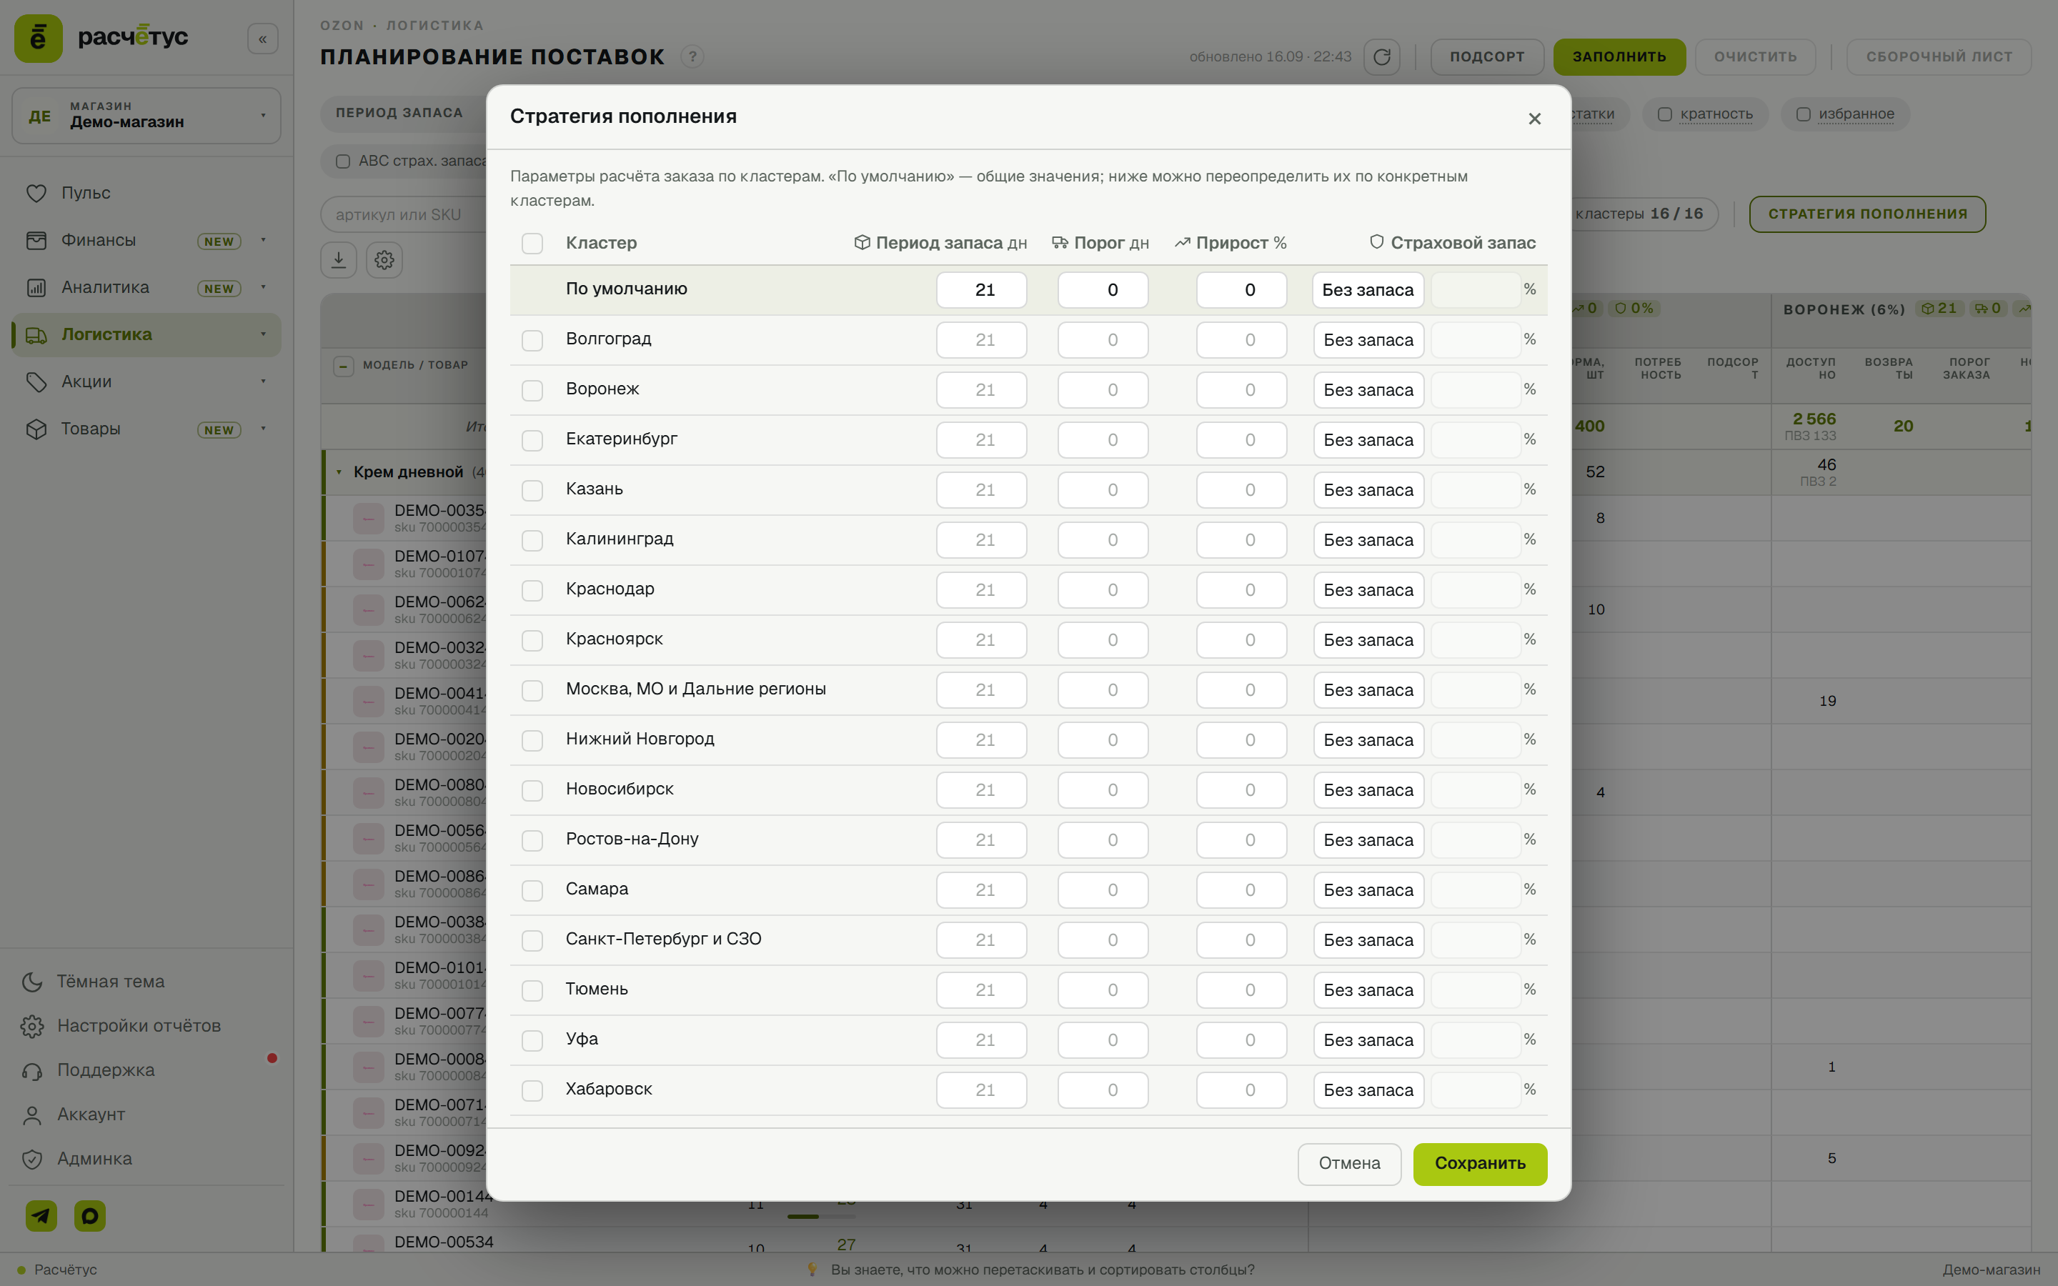This screenshot has width=2058, height=1286.
Task: Click the refresh data icon
Action: coord(1382,57)
